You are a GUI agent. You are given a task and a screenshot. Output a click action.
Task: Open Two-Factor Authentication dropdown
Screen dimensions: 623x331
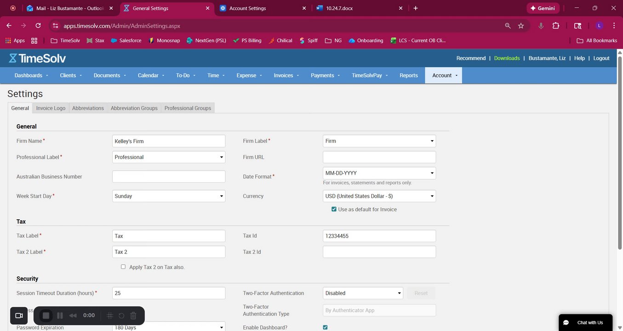tap(363, 293)
